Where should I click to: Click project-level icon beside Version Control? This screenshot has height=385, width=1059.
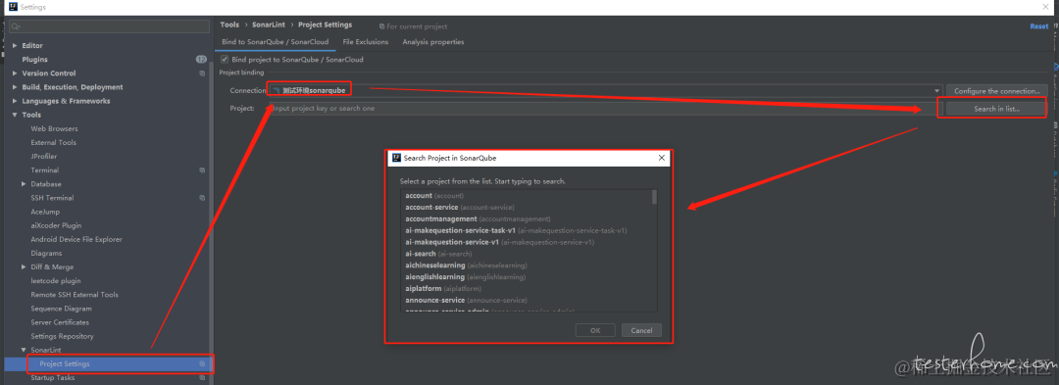tap(202, 73)
